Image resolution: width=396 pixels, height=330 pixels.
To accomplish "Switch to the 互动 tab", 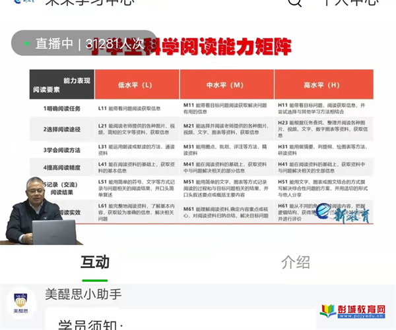I will click(95, 262).
